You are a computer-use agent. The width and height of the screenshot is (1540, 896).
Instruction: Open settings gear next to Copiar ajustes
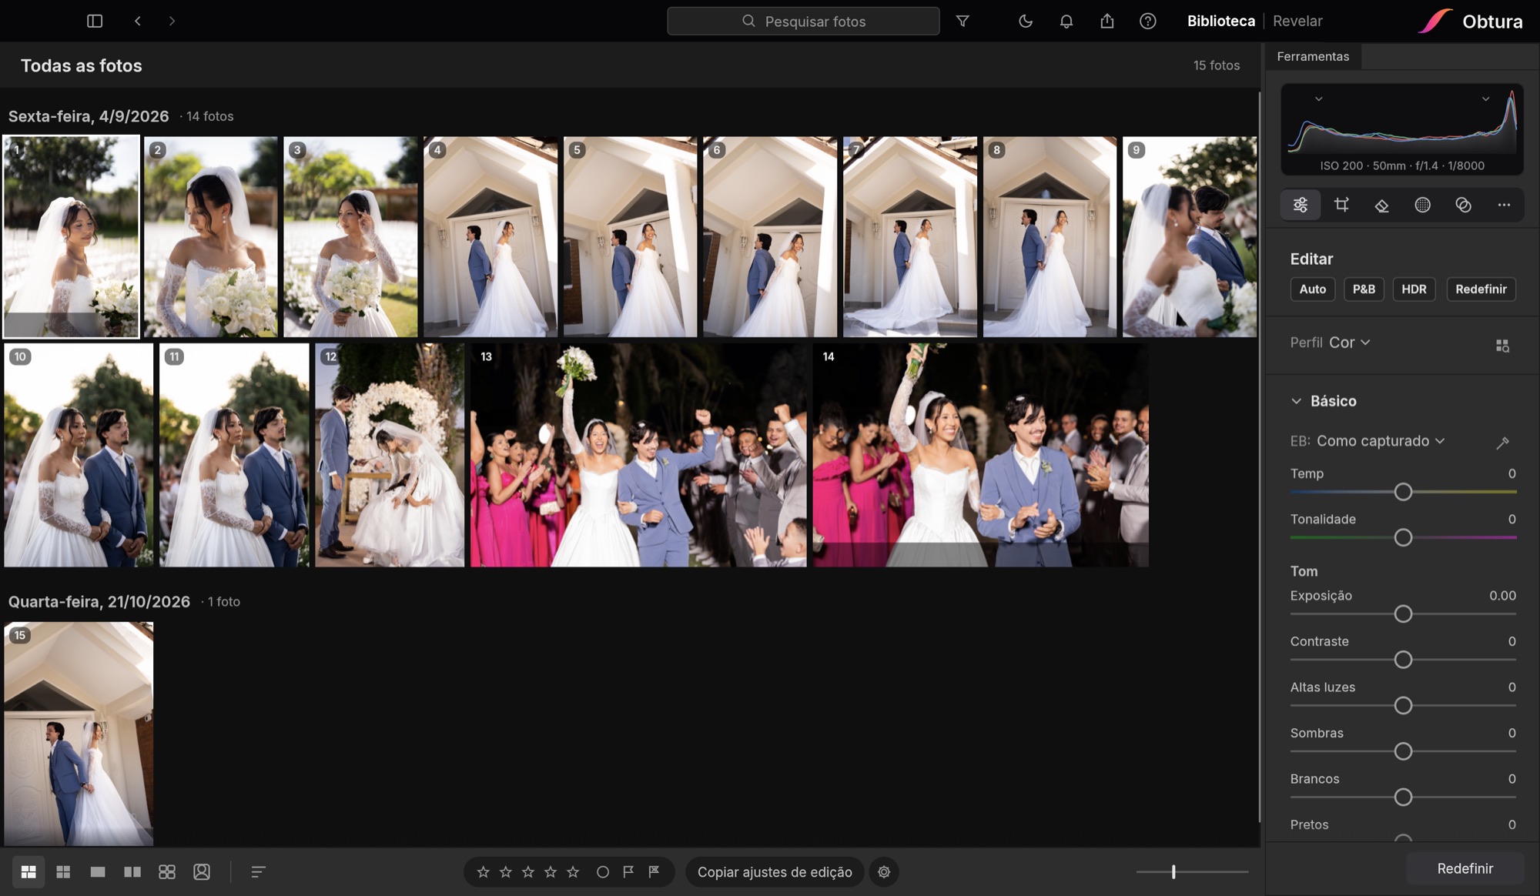[x=884, y=871]
